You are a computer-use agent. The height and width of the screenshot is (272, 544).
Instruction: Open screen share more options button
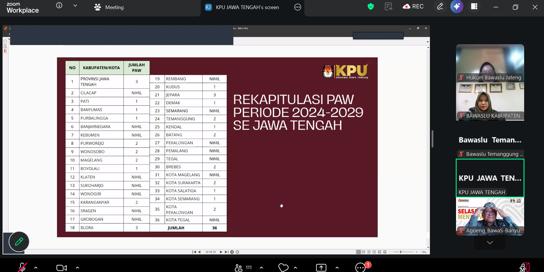click(297, 7)
